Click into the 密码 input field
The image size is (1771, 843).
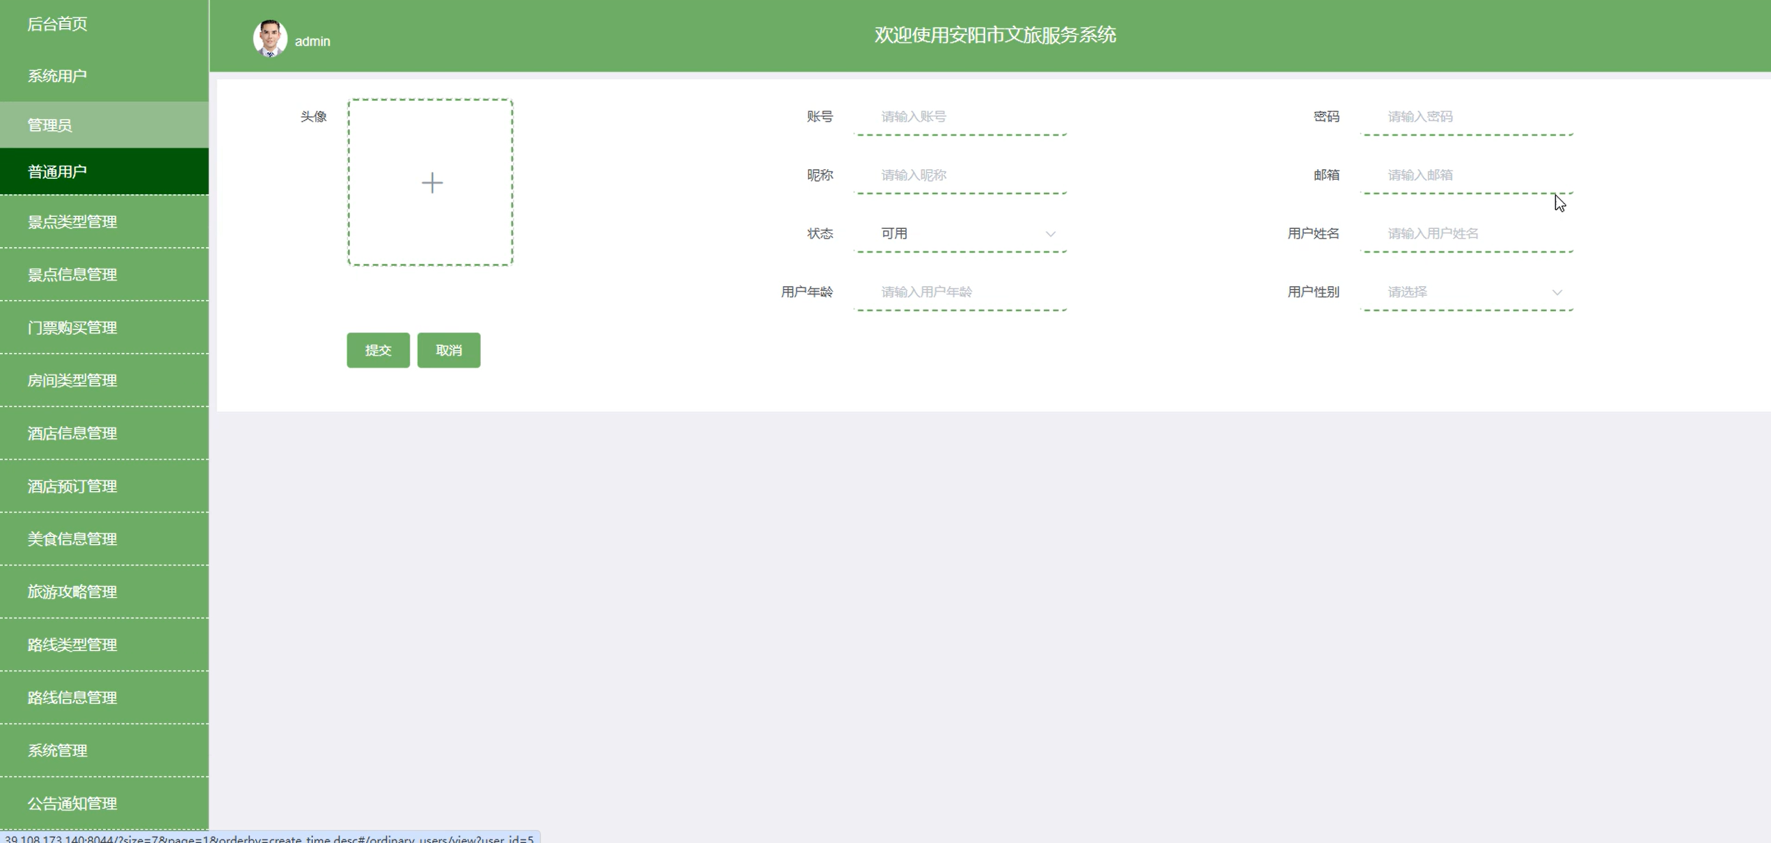pyautogui.click(x=1467, y=117)
